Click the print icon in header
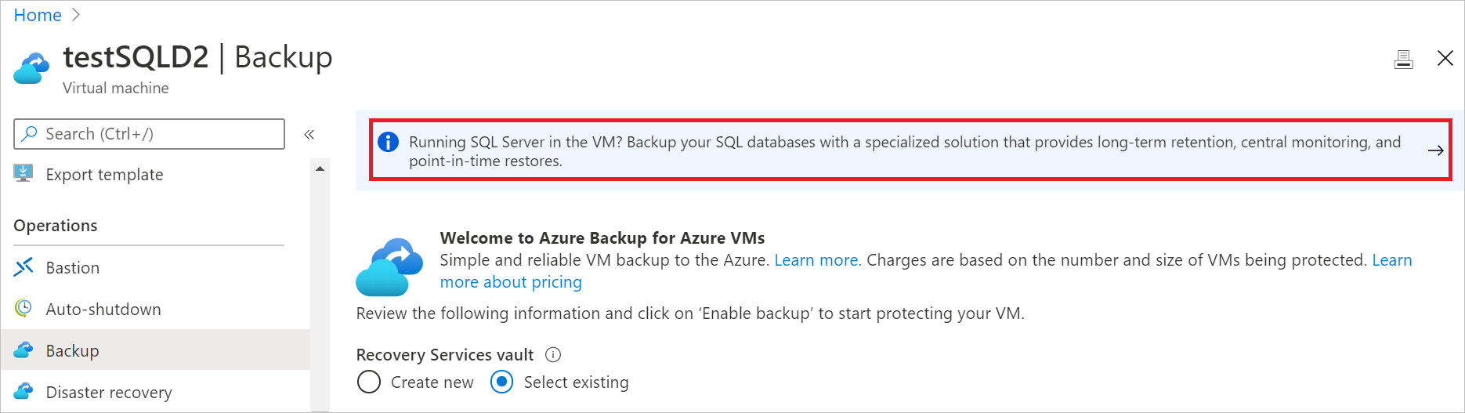The height and width of the screenshot is (413, 1465). (1403, 59)
